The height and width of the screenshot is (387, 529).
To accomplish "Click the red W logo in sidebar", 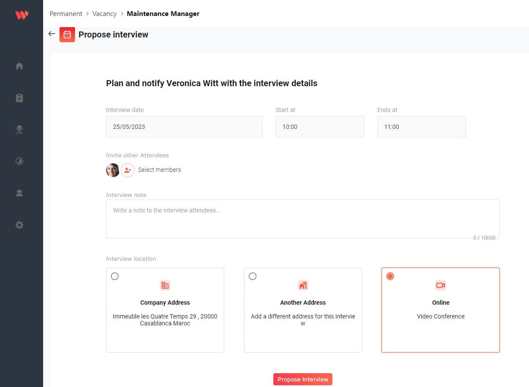I will coord(22,15).
